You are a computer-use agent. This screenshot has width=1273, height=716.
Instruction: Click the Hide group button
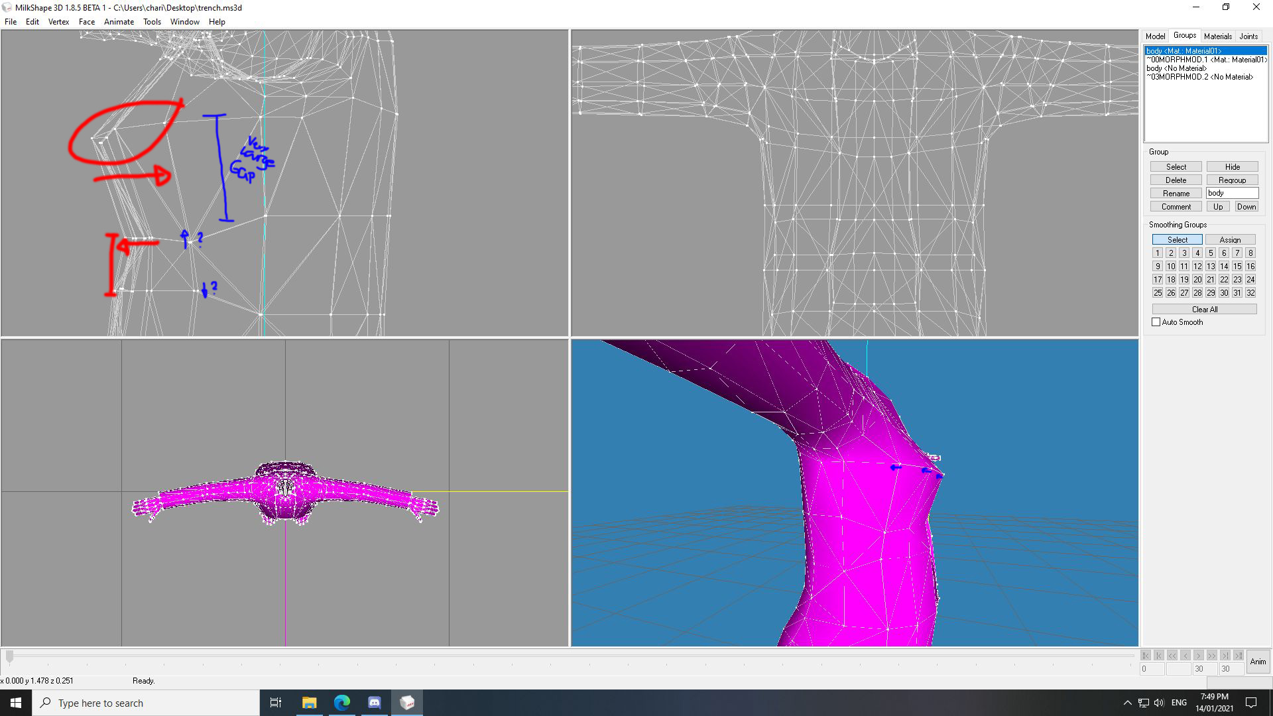pos(1232,167)
